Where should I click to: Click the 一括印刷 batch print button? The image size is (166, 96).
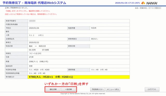(x=68, y=89)
